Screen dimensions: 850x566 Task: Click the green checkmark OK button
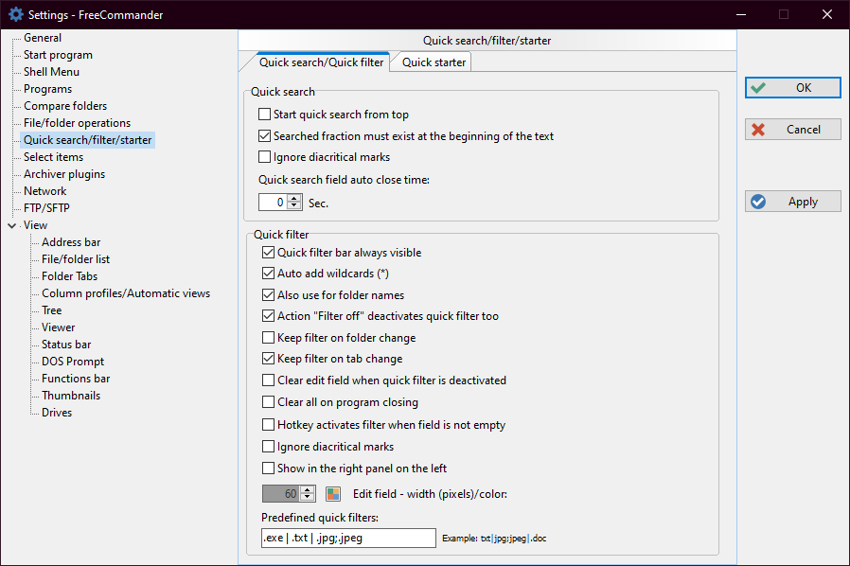792,88
